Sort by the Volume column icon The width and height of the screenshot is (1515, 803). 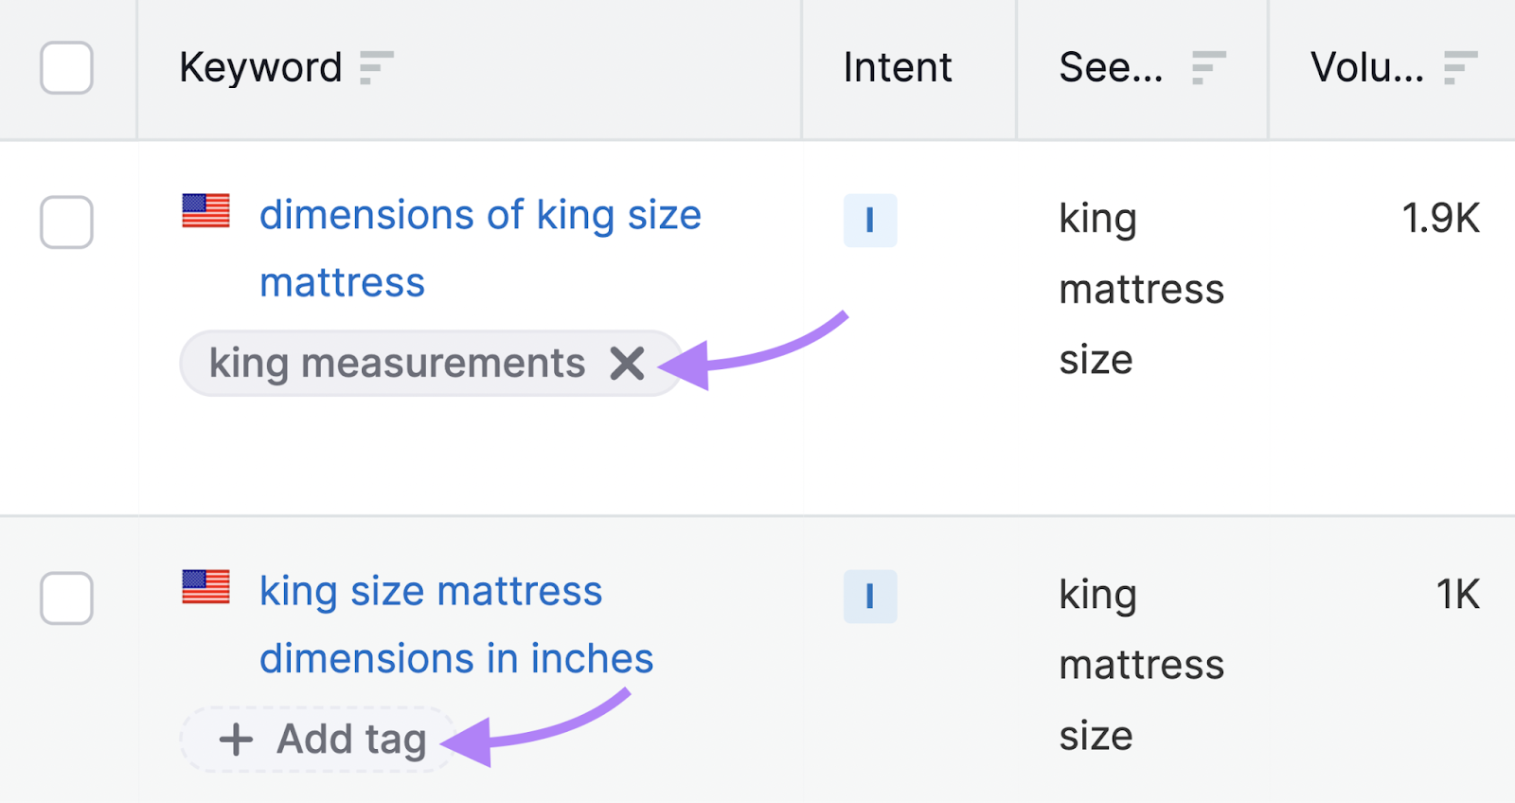[1460, 68]
